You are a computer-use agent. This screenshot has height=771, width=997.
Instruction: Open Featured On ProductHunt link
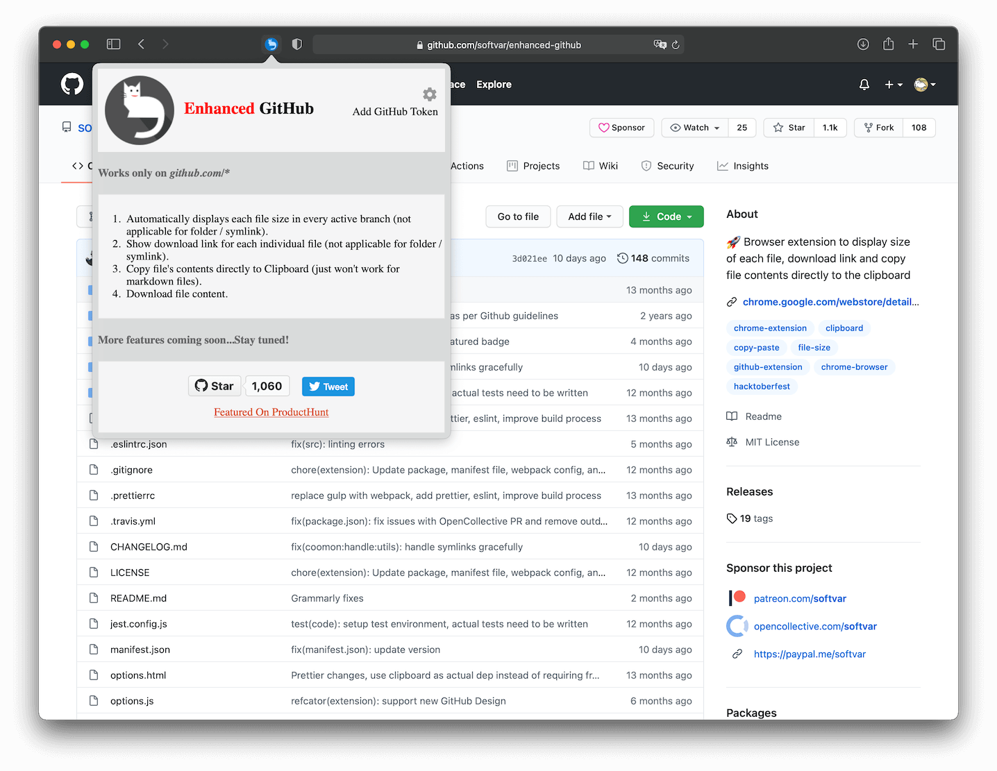point(271,412)
